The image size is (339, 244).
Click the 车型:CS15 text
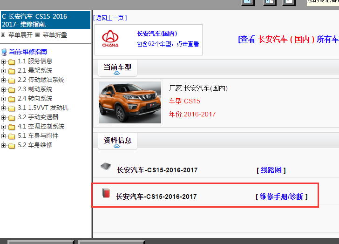(x=184, y=101)
